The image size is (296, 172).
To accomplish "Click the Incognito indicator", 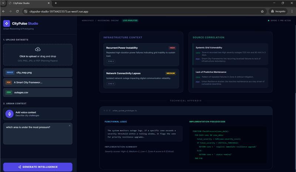I will coord(278,11).
